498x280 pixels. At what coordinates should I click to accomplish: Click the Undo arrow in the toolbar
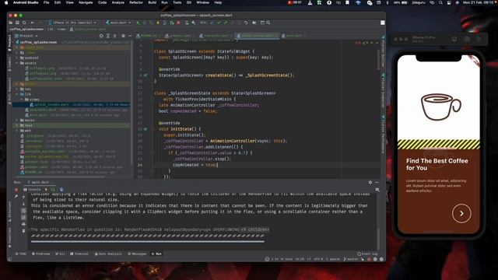(x=246, y=23)
